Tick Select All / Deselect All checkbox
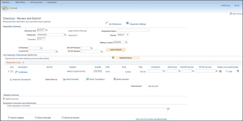The image size is (243, 121). [11, 80]
